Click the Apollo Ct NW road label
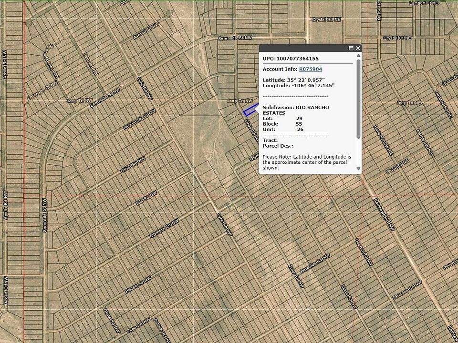Viewport: 458px width, 343px height. (x=7, y=290)
